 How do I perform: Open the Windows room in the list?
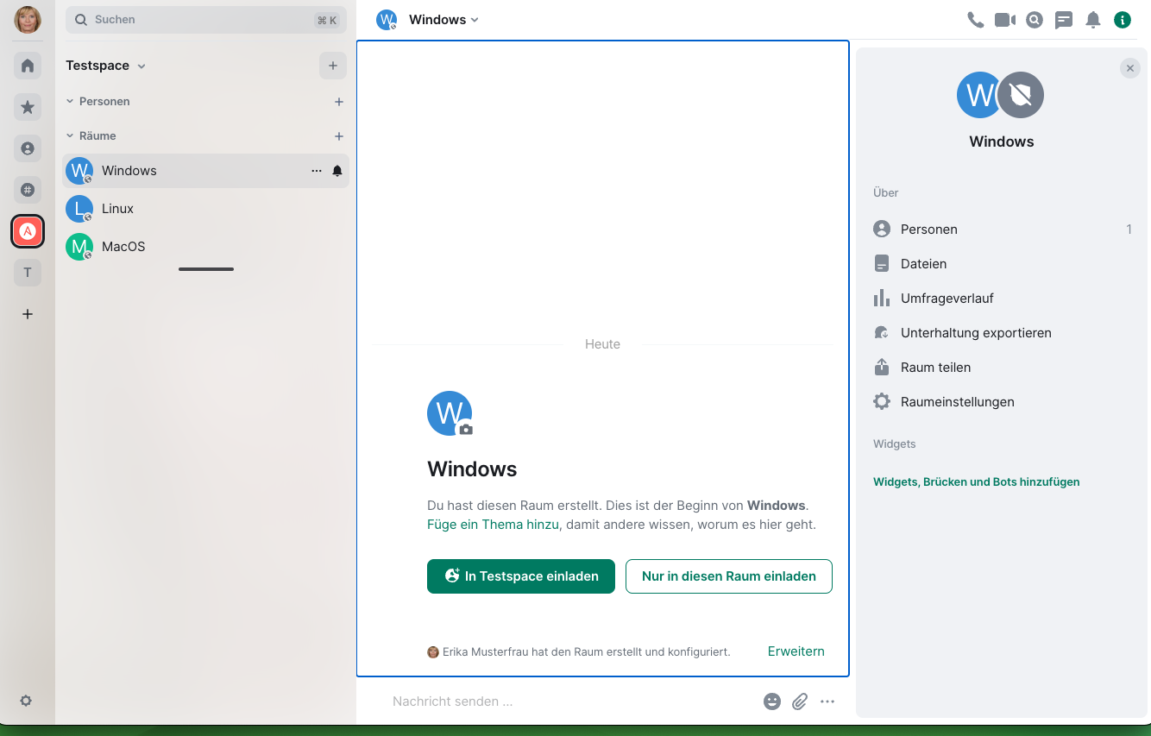click(x=205, y=171)
